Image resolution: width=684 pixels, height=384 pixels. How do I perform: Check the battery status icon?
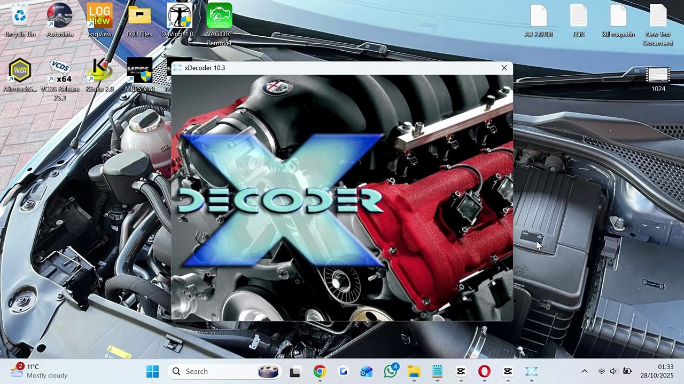click(x=627, y=371)
